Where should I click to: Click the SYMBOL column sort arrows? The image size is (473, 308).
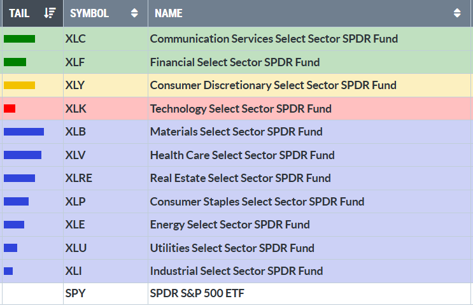pyautogui.click(x=134, y=13)
